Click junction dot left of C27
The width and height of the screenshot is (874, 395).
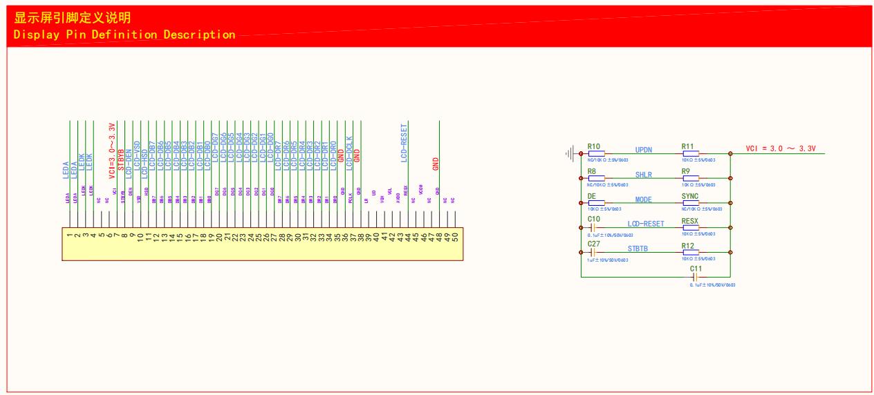581,253
